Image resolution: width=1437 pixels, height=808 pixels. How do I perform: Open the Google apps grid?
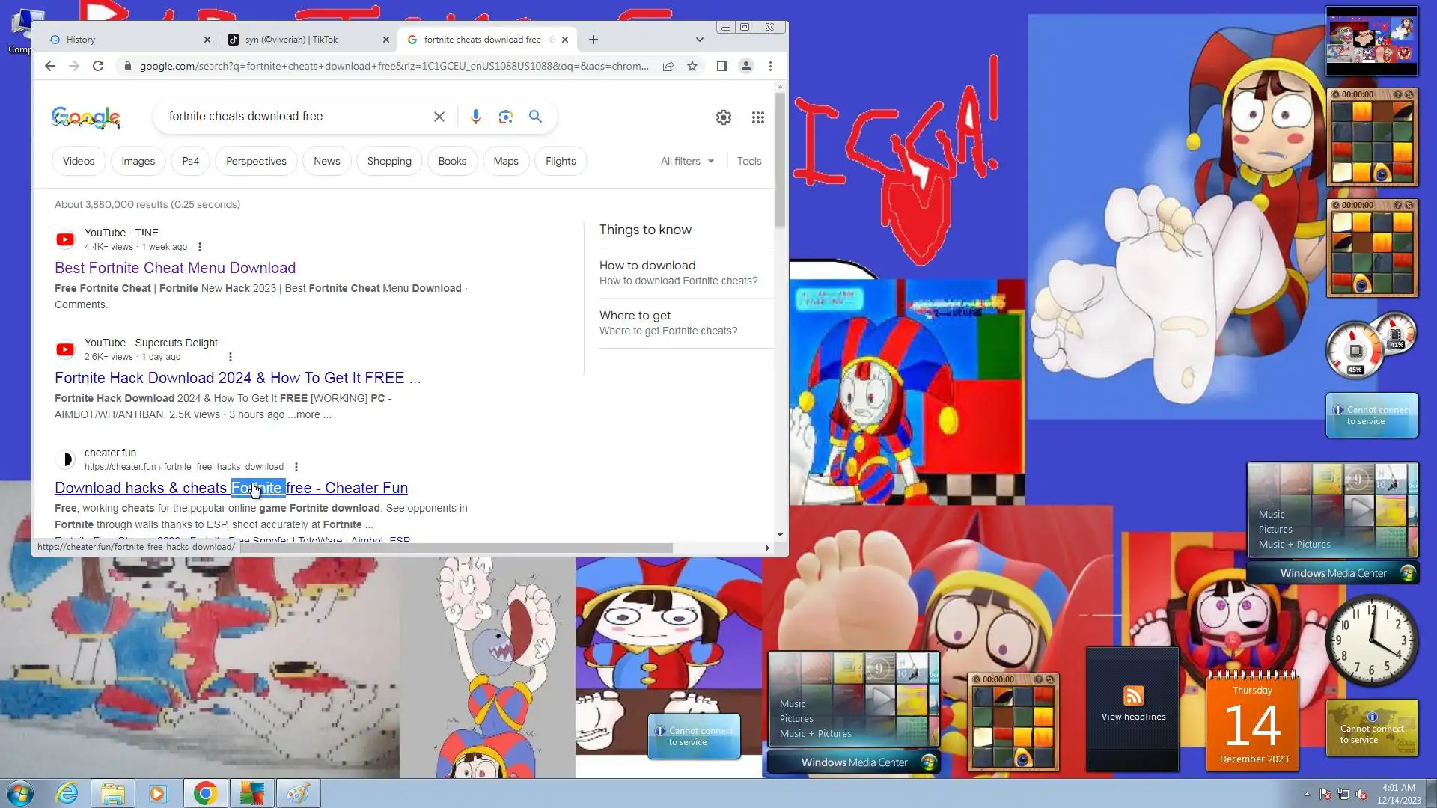757,117
